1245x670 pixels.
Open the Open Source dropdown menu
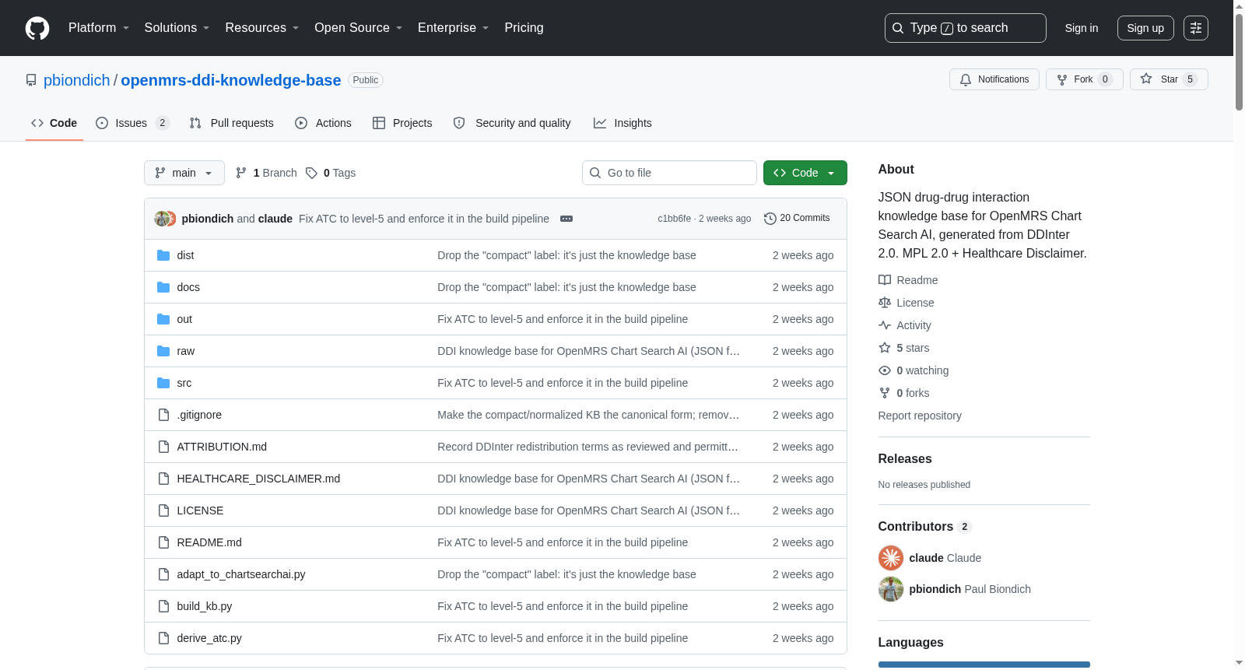point(358,28)
